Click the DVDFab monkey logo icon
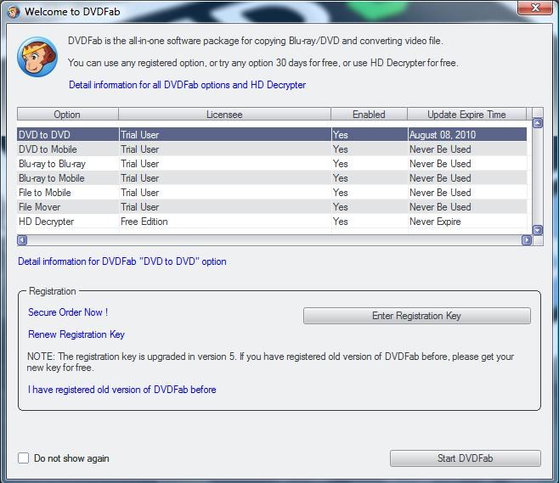Viewport: 559px width, 483px height. (37, 57)
